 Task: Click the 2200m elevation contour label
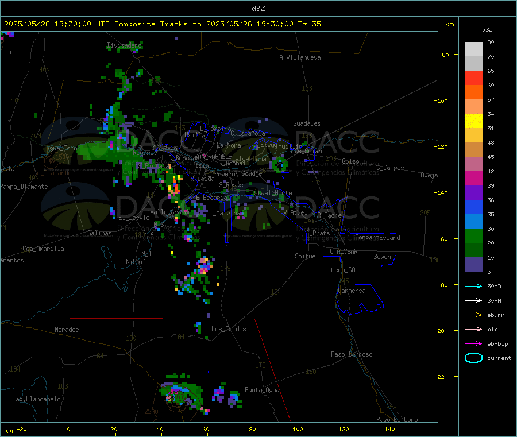click(153, 412)
